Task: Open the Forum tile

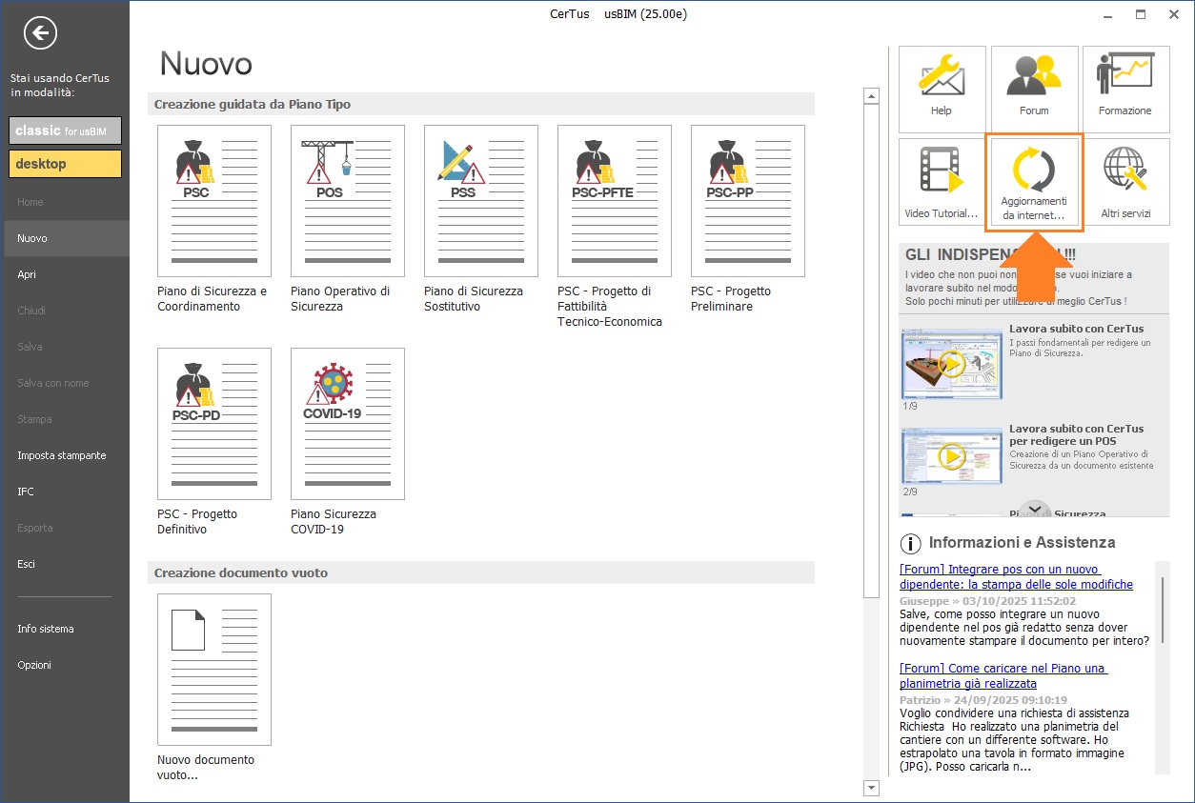Action: coord(1034,85)
